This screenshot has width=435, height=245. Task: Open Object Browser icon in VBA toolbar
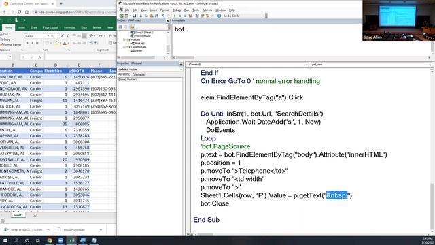click(x=207, y=16)
